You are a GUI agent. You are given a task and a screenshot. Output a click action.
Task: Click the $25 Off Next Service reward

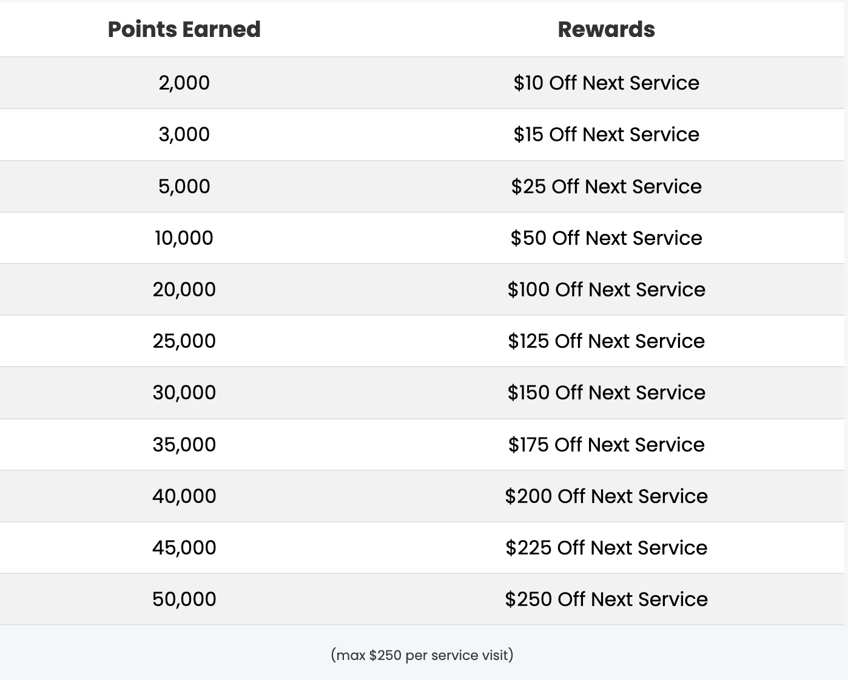tap(606, 187)
